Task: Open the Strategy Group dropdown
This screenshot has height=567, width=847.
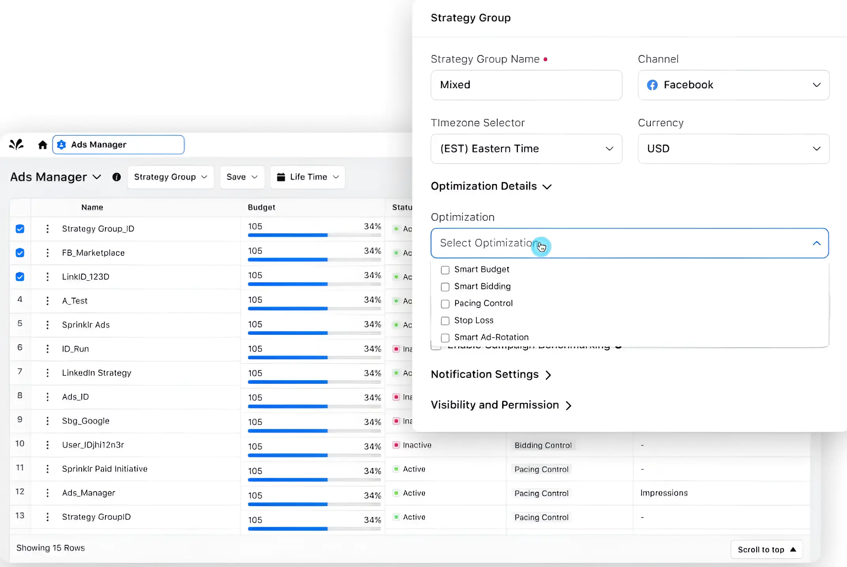Action: pyautogui.click(x=171, y=177)
